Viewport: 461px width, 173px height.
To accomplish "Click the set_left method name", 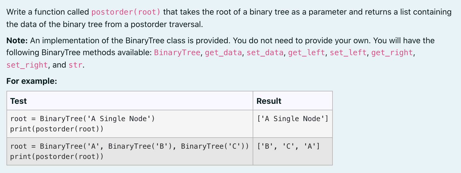I will [348, 52].
